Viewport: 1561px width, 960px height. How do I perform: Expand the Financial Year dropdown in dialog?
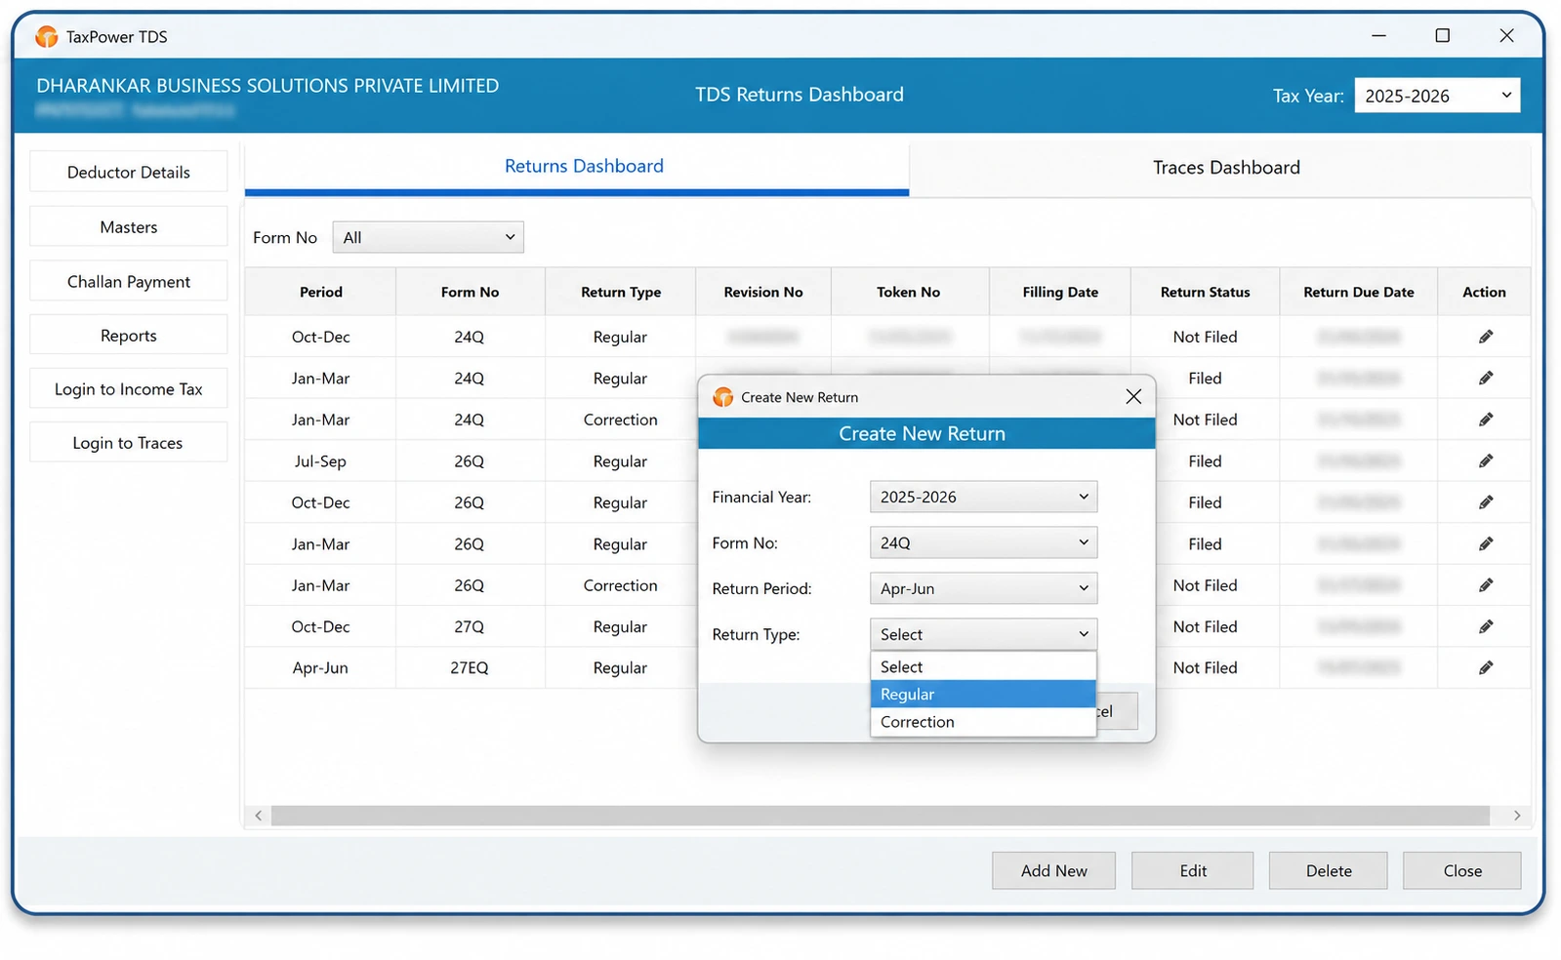pyautogui.click(x=983, y=497)
